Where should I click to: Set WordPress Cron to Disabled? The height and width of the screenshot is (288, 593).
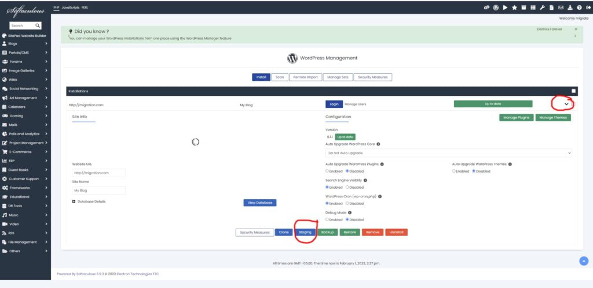coord(347,204)
